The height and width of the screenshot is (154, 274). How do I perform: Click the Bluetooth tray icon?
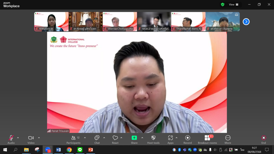click(x=179, y=150)
